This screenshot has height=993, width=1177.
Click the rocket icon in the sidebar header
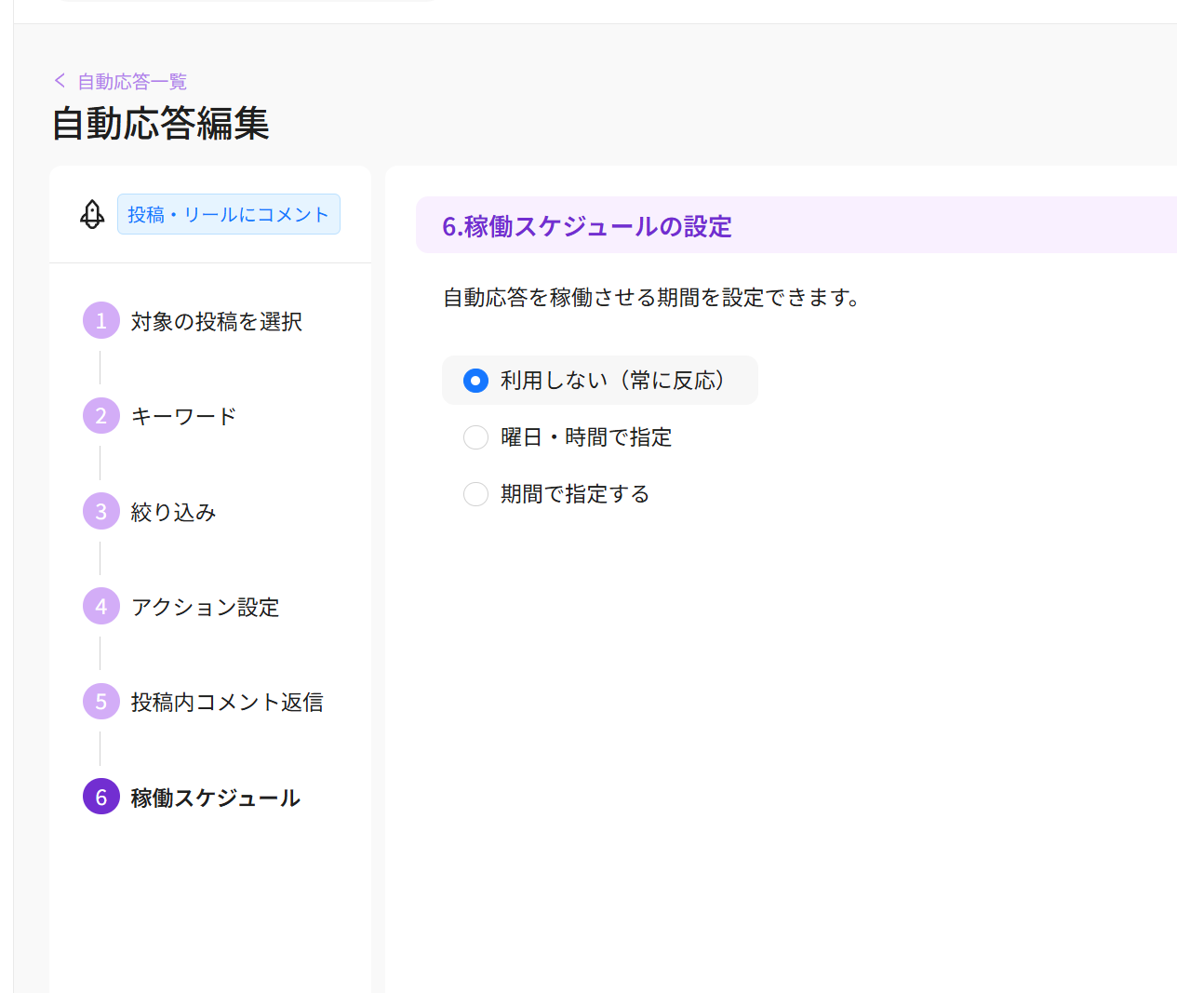[92, 214]
